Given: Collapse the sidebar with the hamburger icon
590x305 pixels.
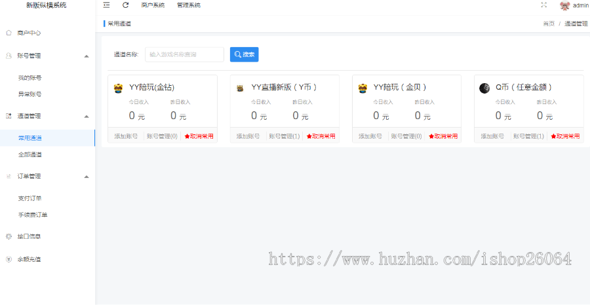Looking at the screenshot, I should coord(106,5).
